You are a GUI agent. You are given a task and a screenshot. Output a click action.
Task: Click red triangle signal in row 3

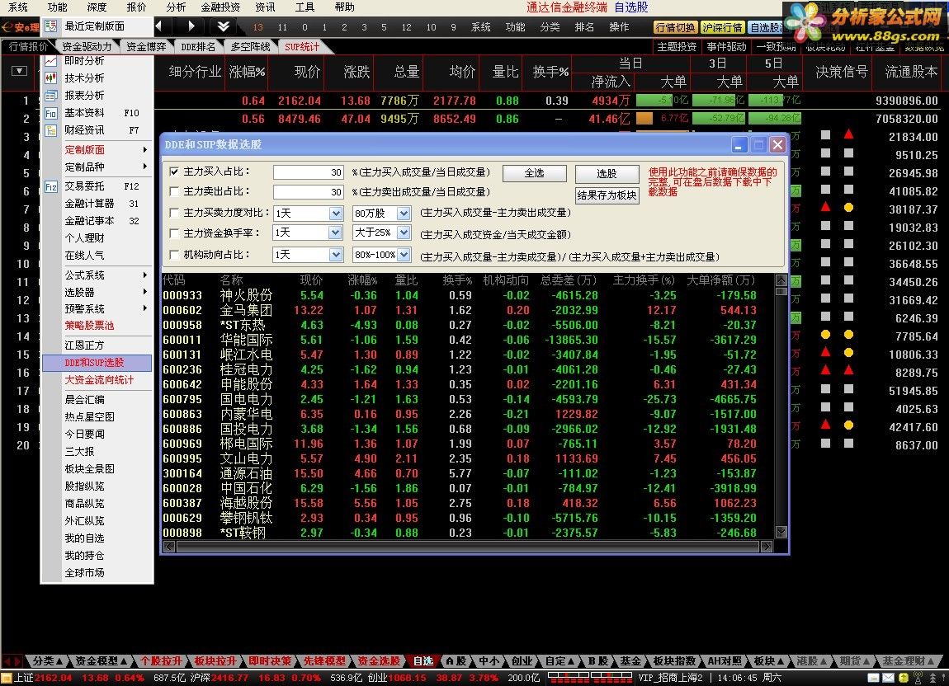[848, 134]
